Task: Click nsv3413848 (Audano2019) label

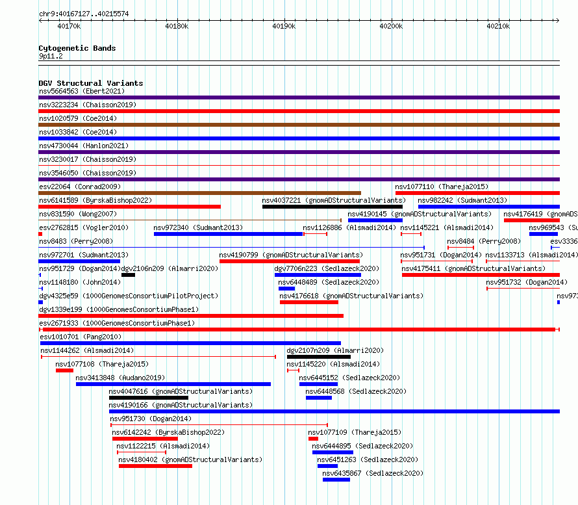Action: (120, 378)
